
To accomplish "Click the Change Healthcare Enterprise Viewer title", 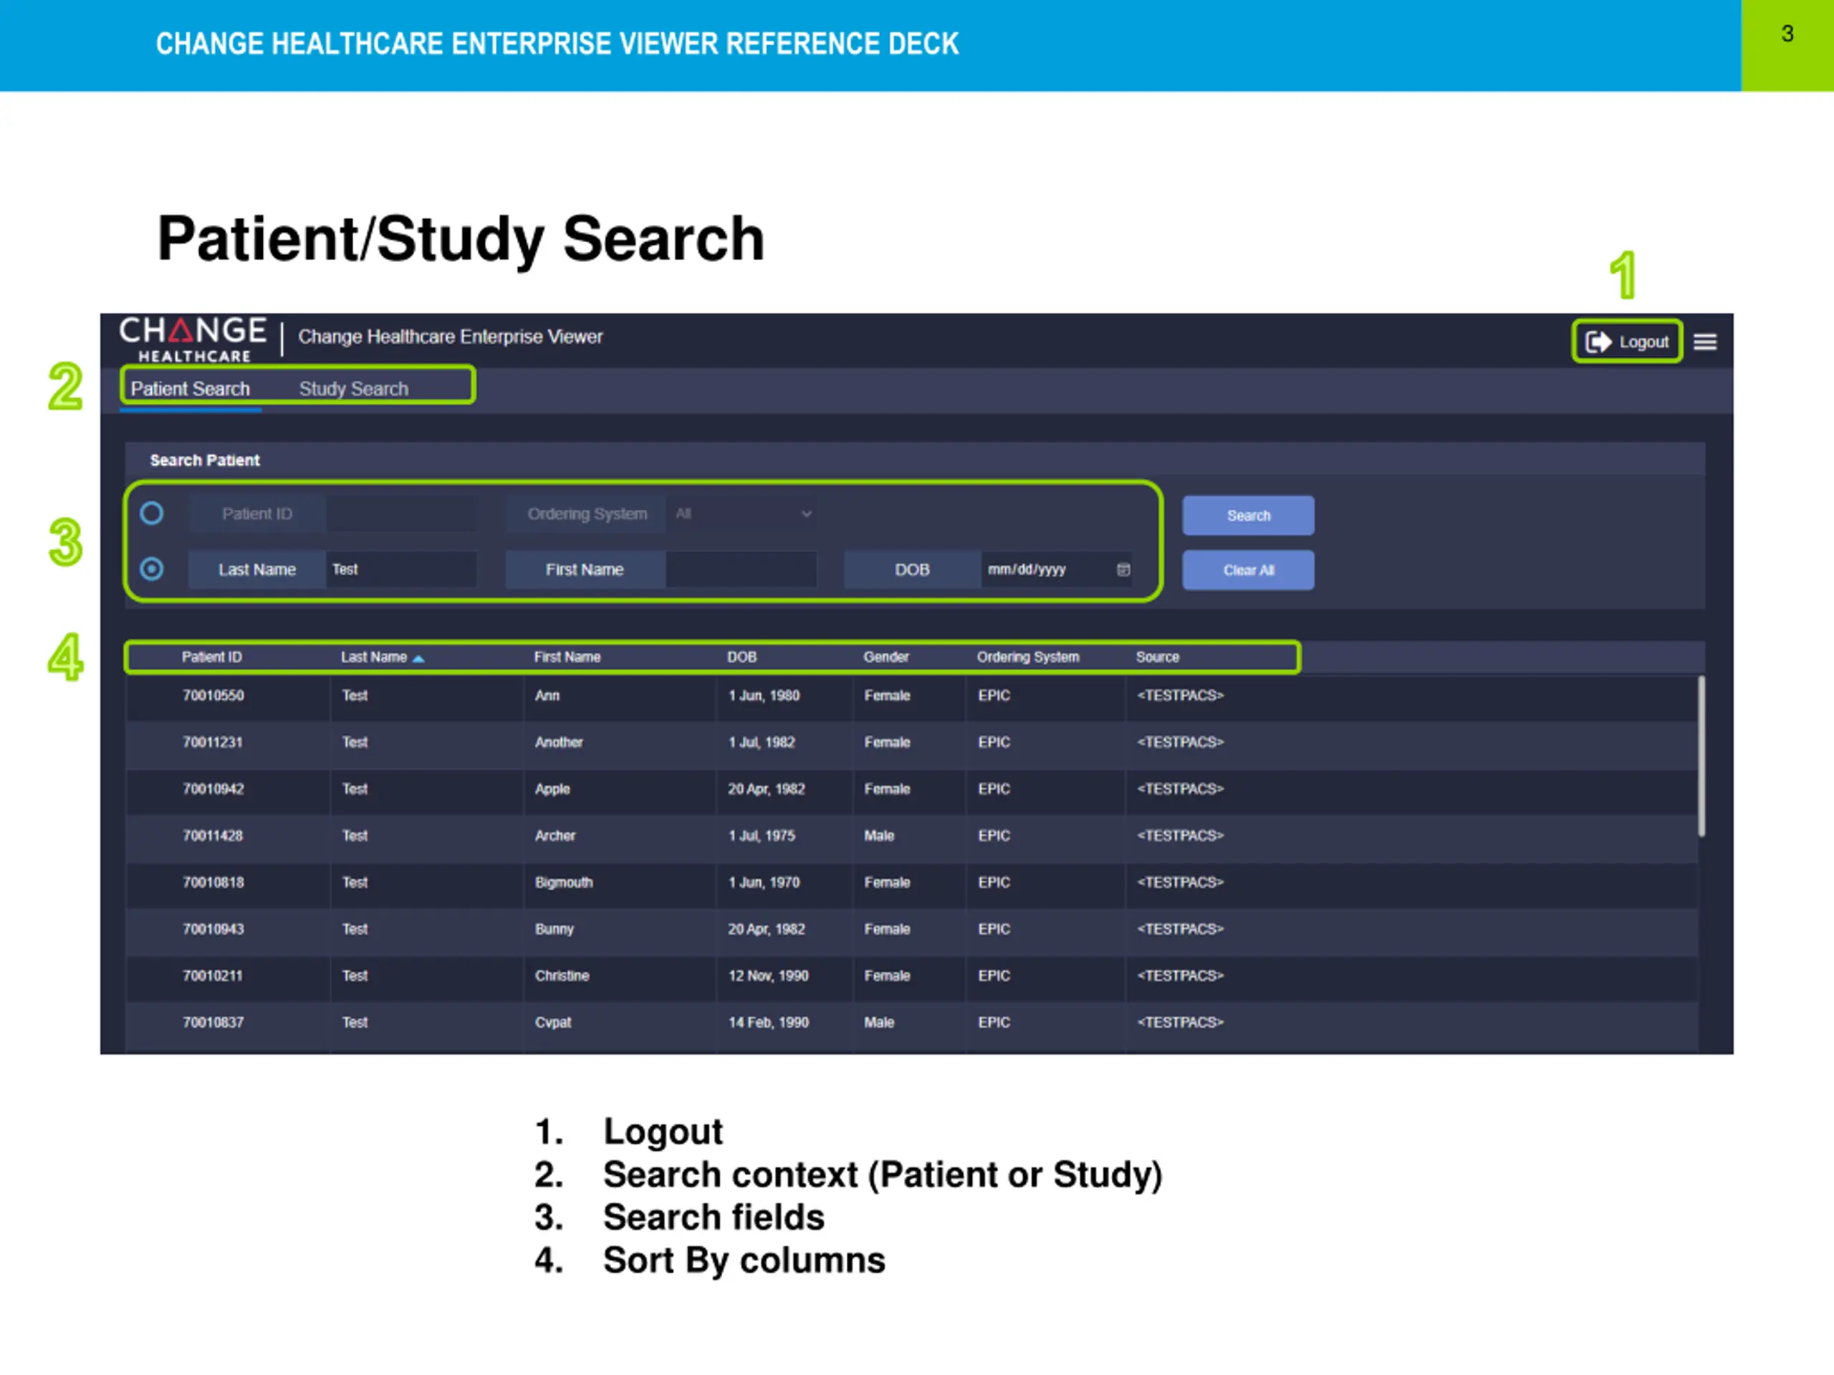I will tap(450, 337).
